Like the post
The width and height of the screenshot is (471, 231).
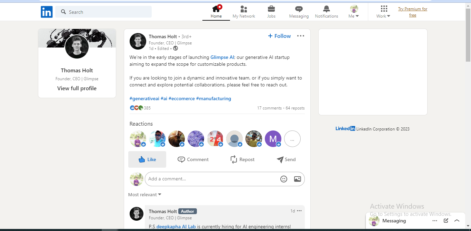147,159
